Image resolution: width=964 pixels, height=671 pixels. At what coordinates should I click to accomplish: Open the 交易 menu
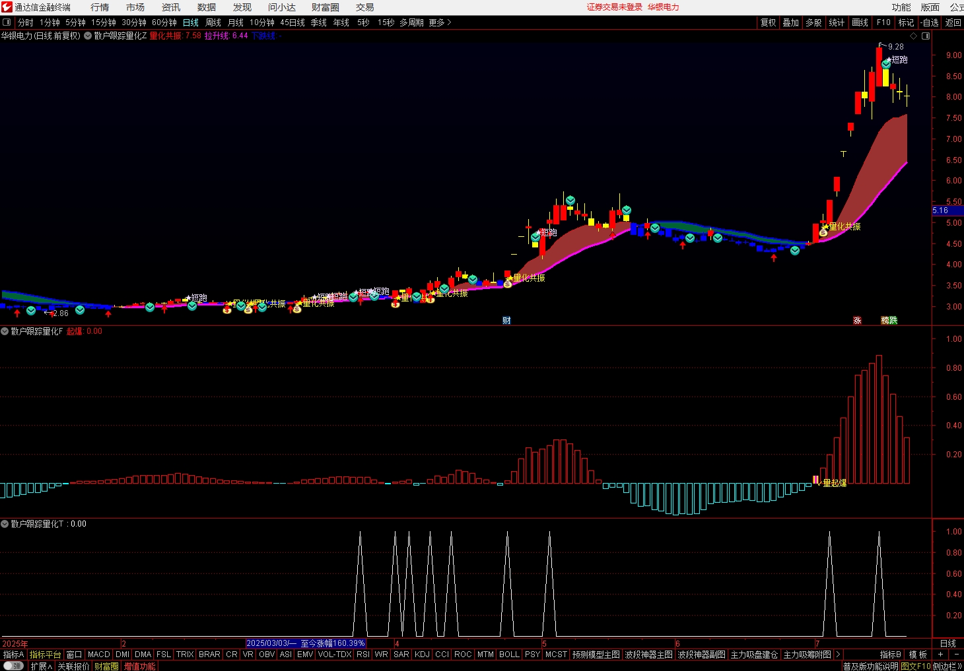coord(365,7)
